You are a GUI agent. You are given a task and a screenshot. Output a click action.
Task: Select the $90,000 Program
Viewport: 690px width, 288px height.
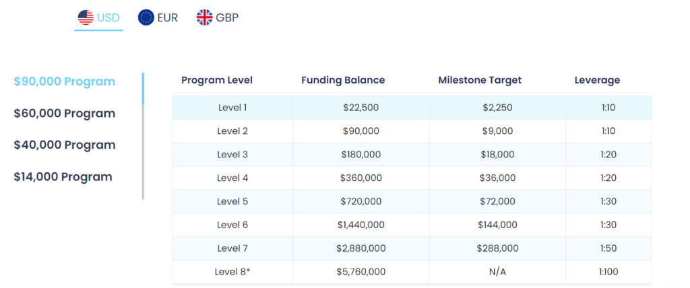point(65,81)
